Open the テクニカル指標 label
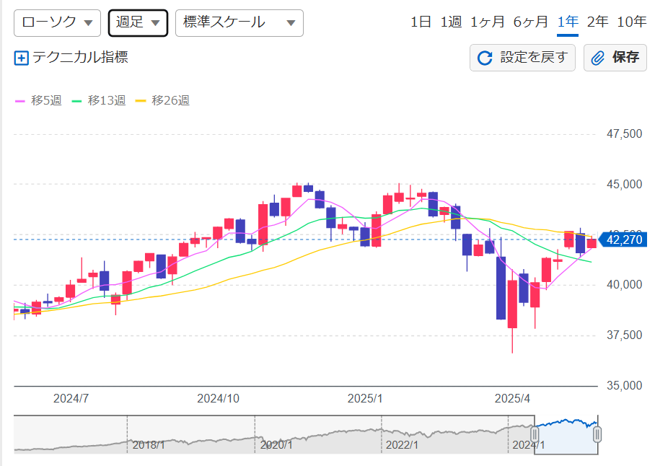The height and width of the screenshot is (466, 655). pyautogui.click(x=80, y=57)
